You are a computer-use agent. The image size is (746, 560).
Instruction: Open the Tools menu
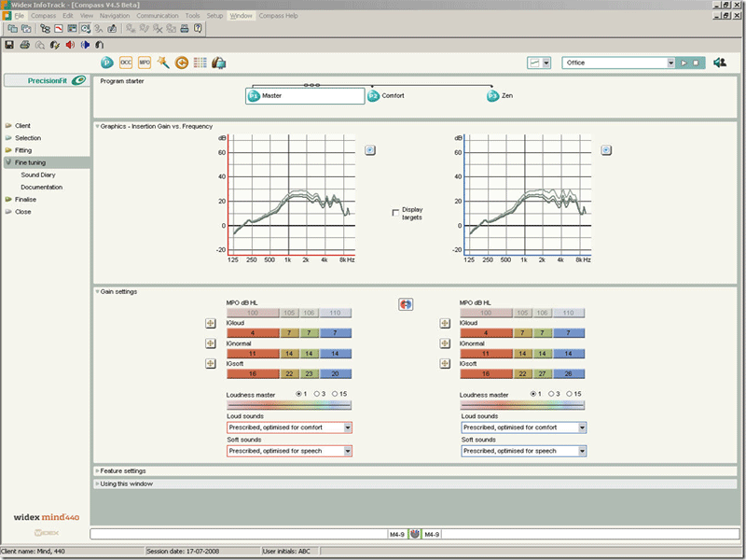[192, 16]
